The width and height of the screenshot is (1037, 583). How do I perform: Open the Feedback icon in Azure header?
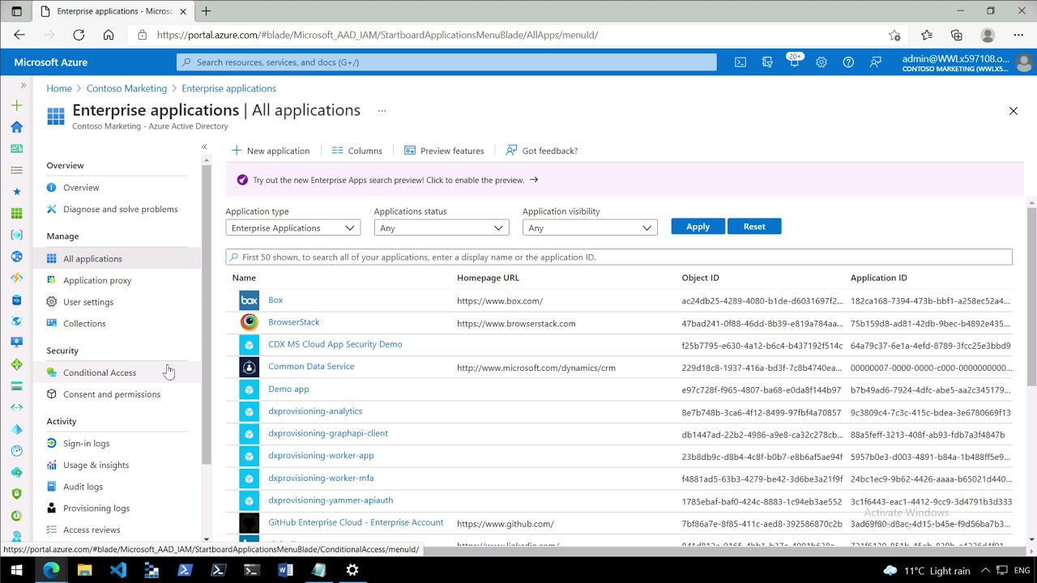tap(875, 62)
